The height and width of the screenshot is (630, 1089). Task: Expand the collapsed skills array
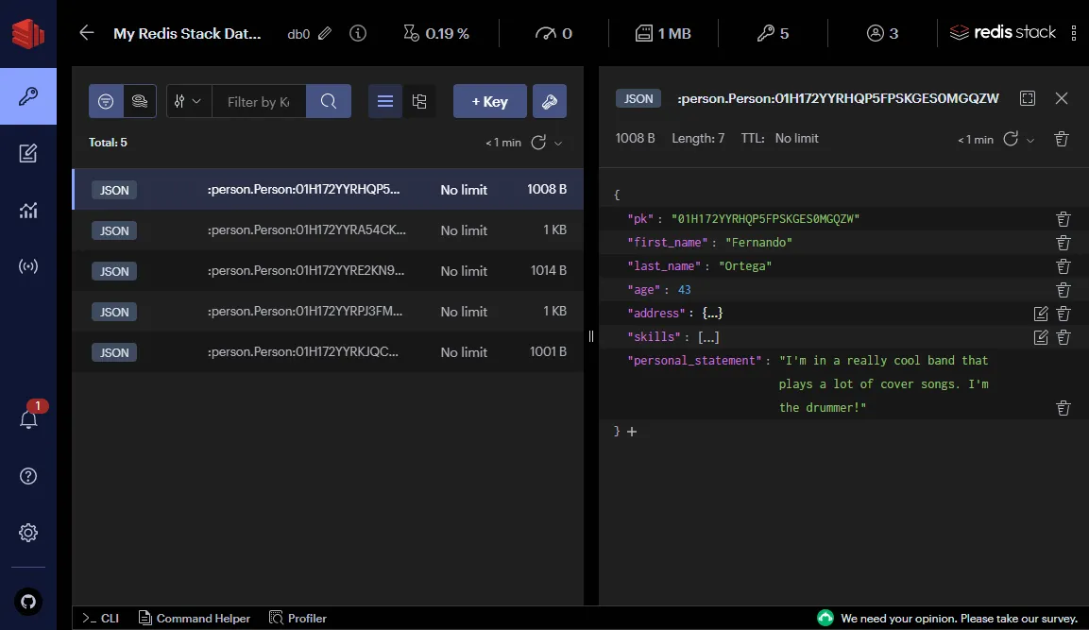click(708, 336)
